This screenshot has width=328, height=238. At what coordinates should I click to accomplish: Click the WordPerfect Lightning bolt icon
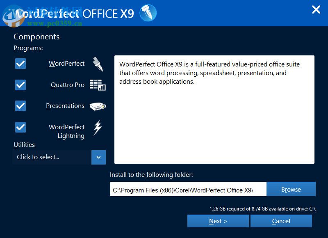[98, 128]
